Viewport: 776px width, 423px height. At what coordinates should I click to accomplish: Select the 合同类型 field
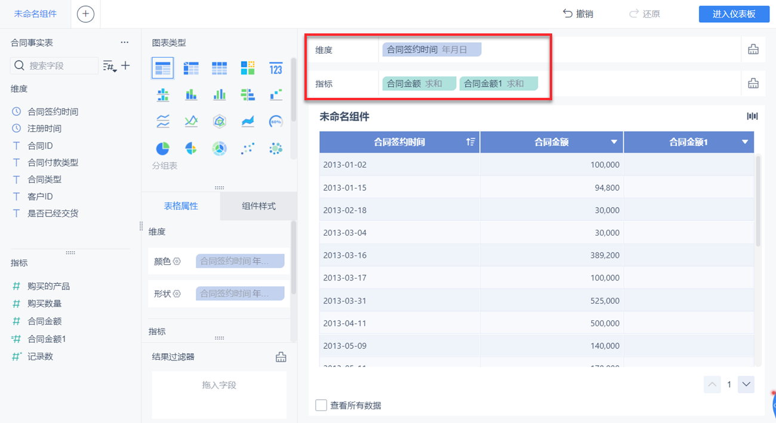coord(44,179)
